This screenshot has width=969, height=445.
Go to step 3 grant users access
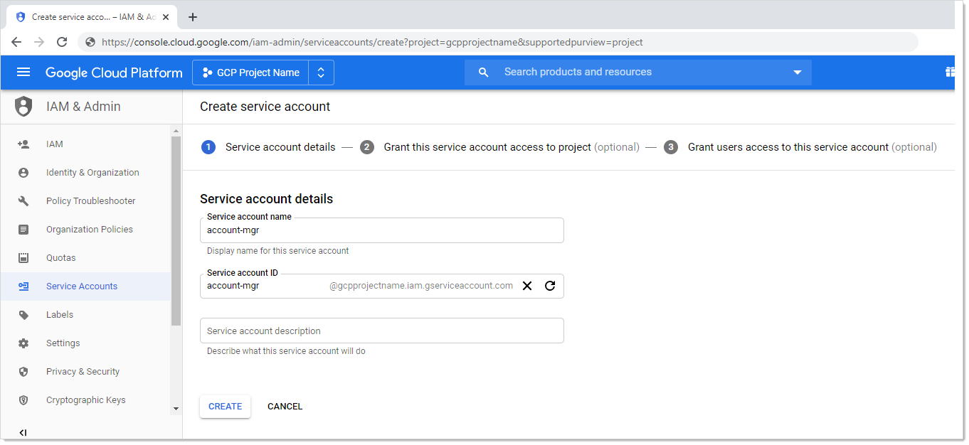coord(788,147)
